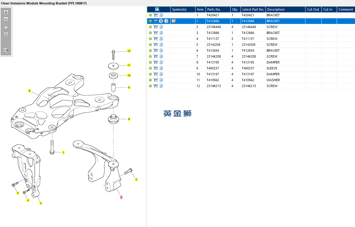
Task: Open info for washer T410942
Action: (x=161, y=80)
